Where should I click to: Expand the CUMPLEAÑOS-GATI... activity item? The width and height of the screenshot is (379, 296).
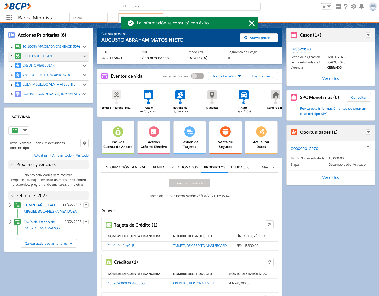11,205
